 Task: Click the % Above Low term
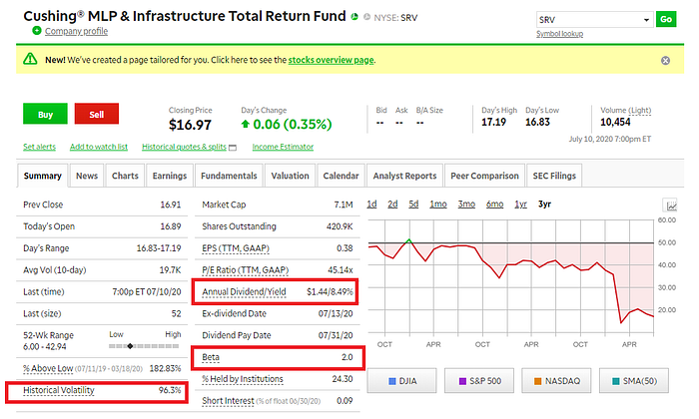point(48,368)
